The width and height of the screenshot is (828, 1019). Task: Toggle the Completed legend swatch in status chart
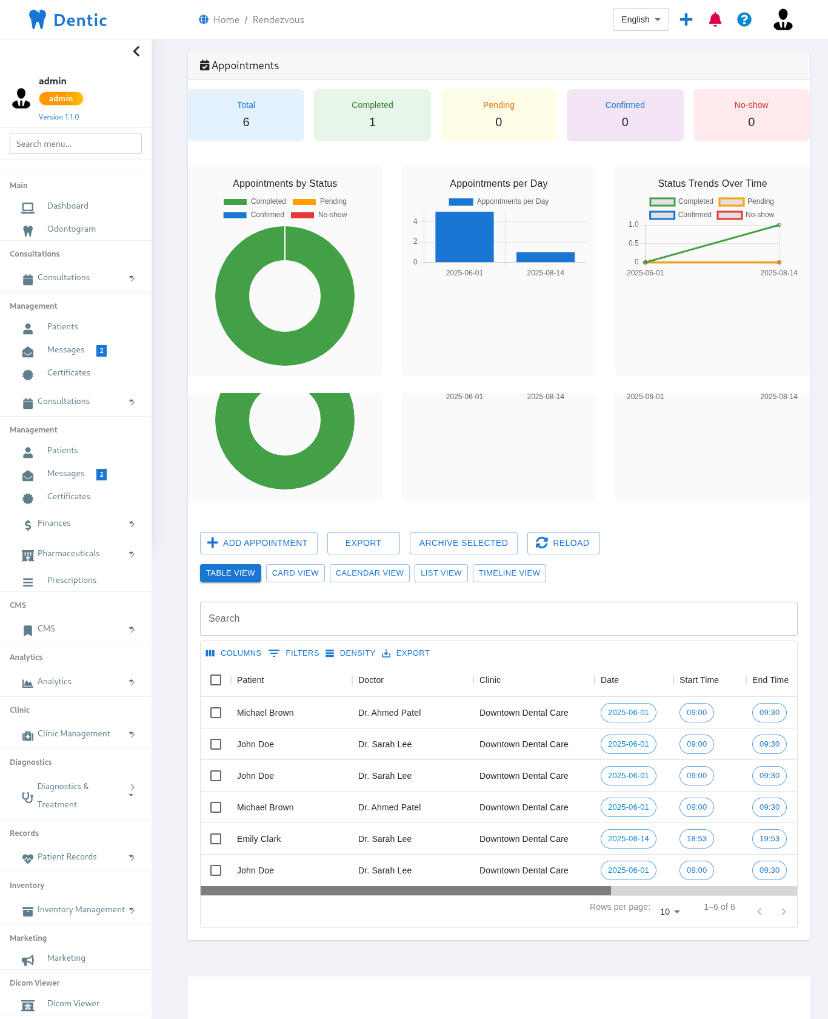click(x=235, y=202)
